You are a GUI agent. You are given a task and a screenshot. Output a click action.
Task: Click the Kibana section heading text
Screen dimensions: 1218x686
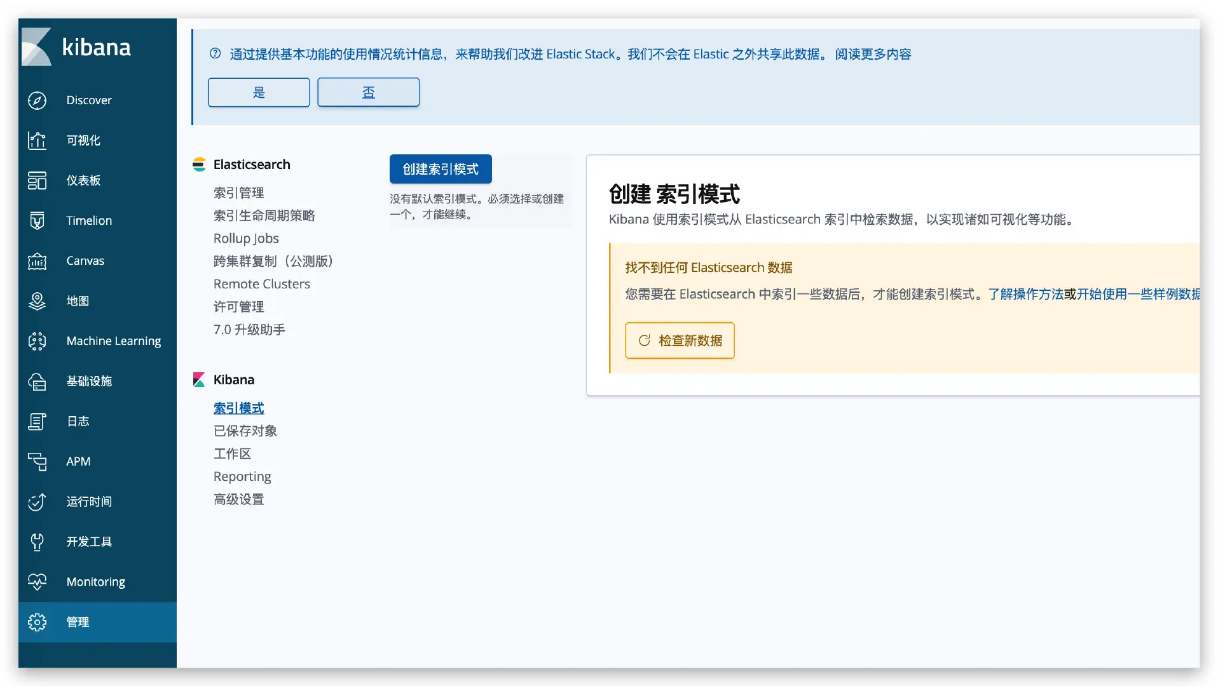coord(234,380)
